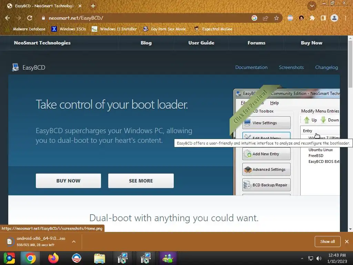Go back with the browser back arrow
Viewport: 353px width, 265px height.
tap(8, 18)
